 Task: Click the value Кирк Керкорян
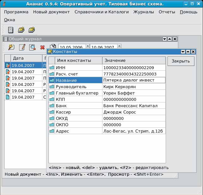click(120, 87)
